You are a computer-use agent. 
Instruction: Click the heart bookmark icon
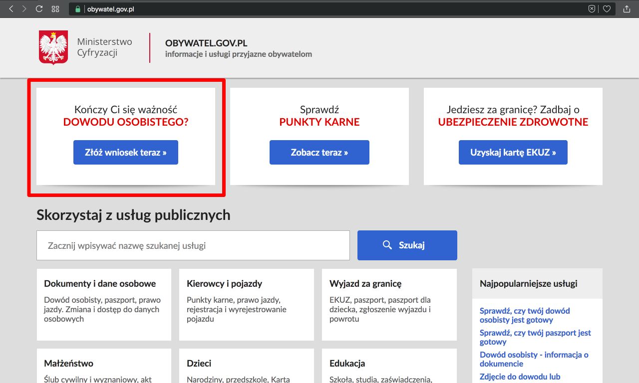607,9
